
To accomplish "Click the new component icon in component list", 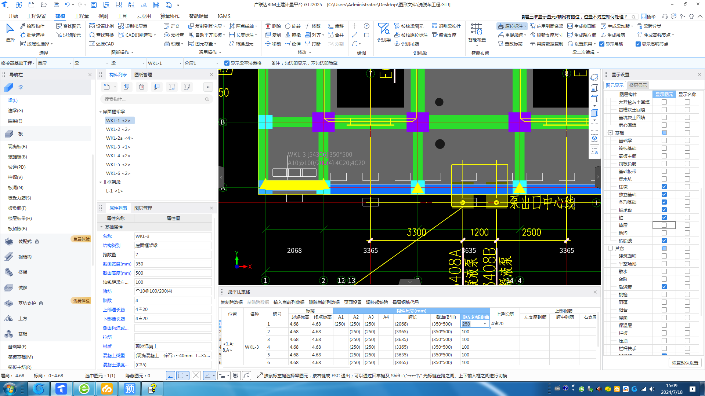I will pyautogui.click(x=106, y=87).
